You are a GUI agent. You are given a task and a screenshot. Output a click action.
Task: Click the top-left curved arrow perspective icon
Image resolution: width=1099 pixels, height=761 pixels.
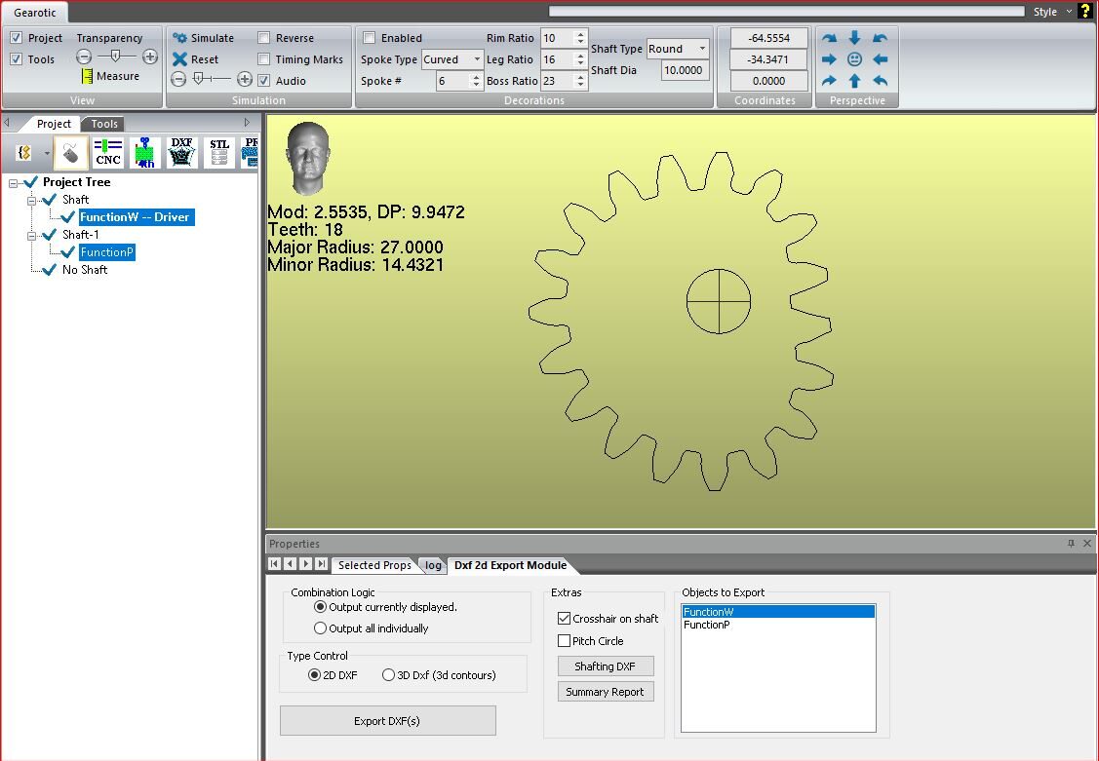pos(829,38)
